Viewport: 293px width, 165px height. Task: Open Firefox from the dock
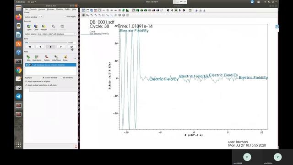(18, 17)
